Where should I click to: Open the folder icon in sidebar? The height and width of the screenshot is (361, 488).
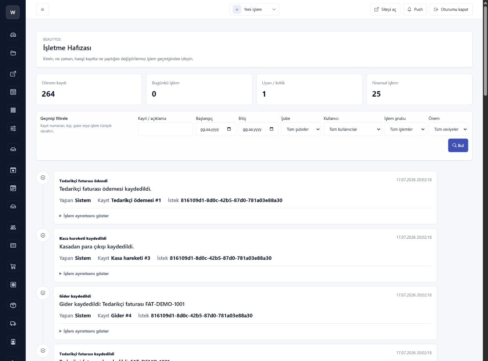13,53
